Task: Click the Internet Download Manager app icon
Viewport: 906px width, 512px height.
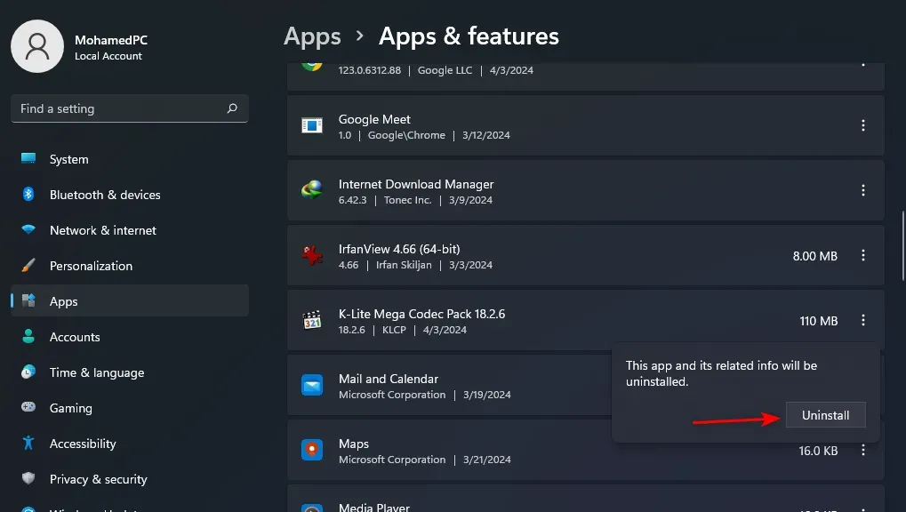Action: pyautogui.click(x=312, y=190)
